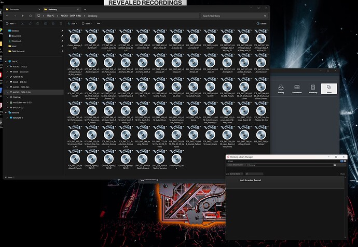Select SonicAtoms_Zaria file

pos(176,159)
